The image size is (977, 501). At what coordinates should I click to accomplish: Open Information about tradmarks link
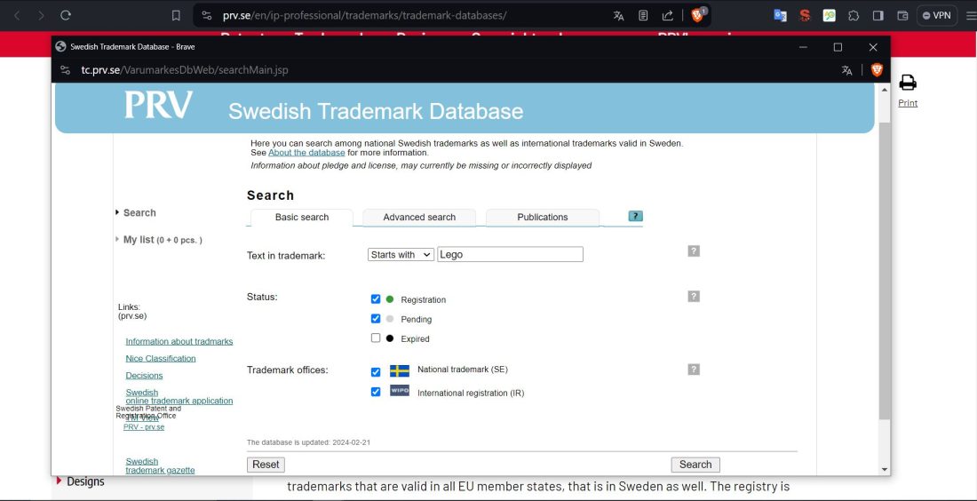pos(179,341)
